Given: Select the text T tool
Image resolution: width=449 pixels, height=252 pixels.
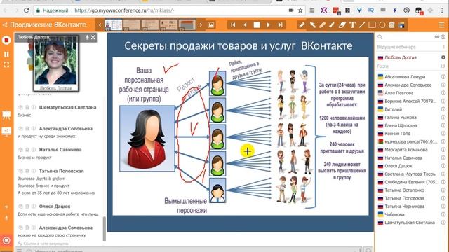Looking at the screenshot, I should pos(352,25).
